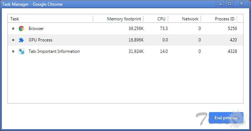Click Browser's memory value 39,256K
This screenshot has height=131, width=251.
click(136, 29)
